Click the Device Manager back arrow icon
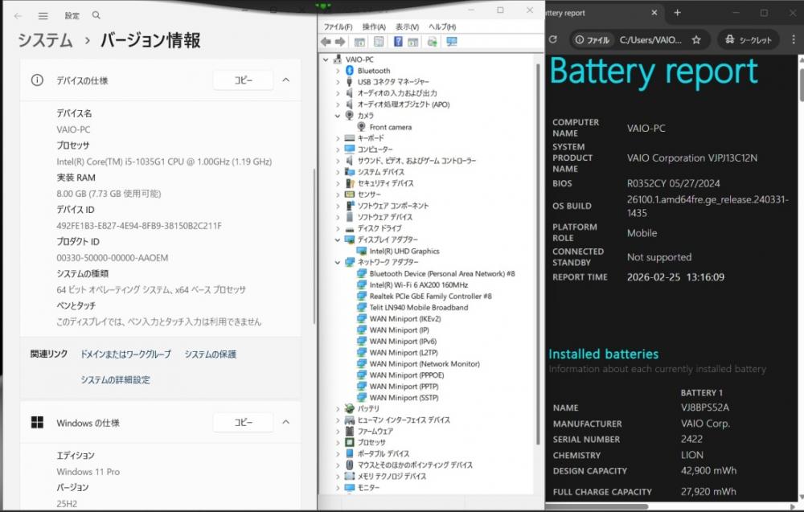The height and width of the screenshot is (512, 804). tap(326, 42)
